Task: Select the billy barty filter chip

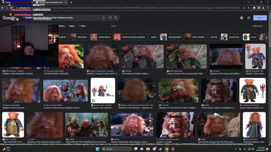Action: pyautogui.click(x=79, y=37)
